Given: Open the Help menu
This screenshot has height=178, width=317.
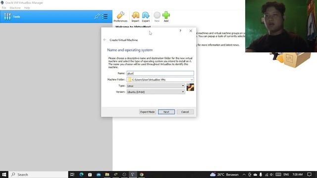Looking at the screenshot, I should pos(27,8).
